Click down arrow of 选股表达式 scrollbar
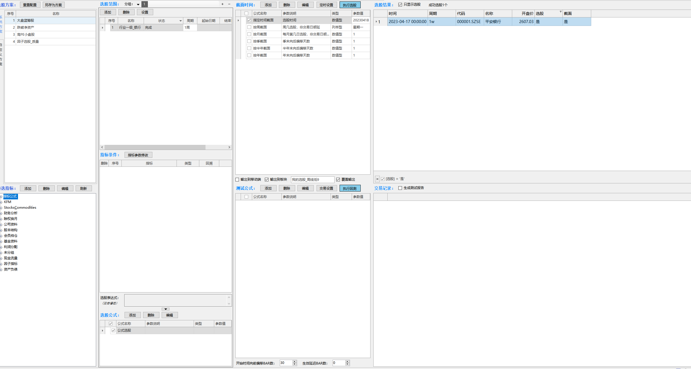 tap(229, 303)
